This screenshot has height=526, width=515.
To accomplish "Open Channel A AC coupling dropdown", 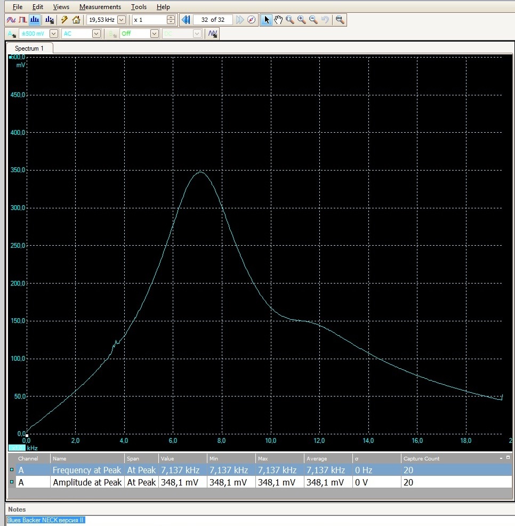I will coord(96,34).
